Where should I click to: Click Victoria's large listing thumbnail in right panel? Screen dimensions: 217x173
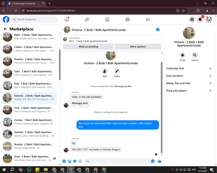click(189, 33)
